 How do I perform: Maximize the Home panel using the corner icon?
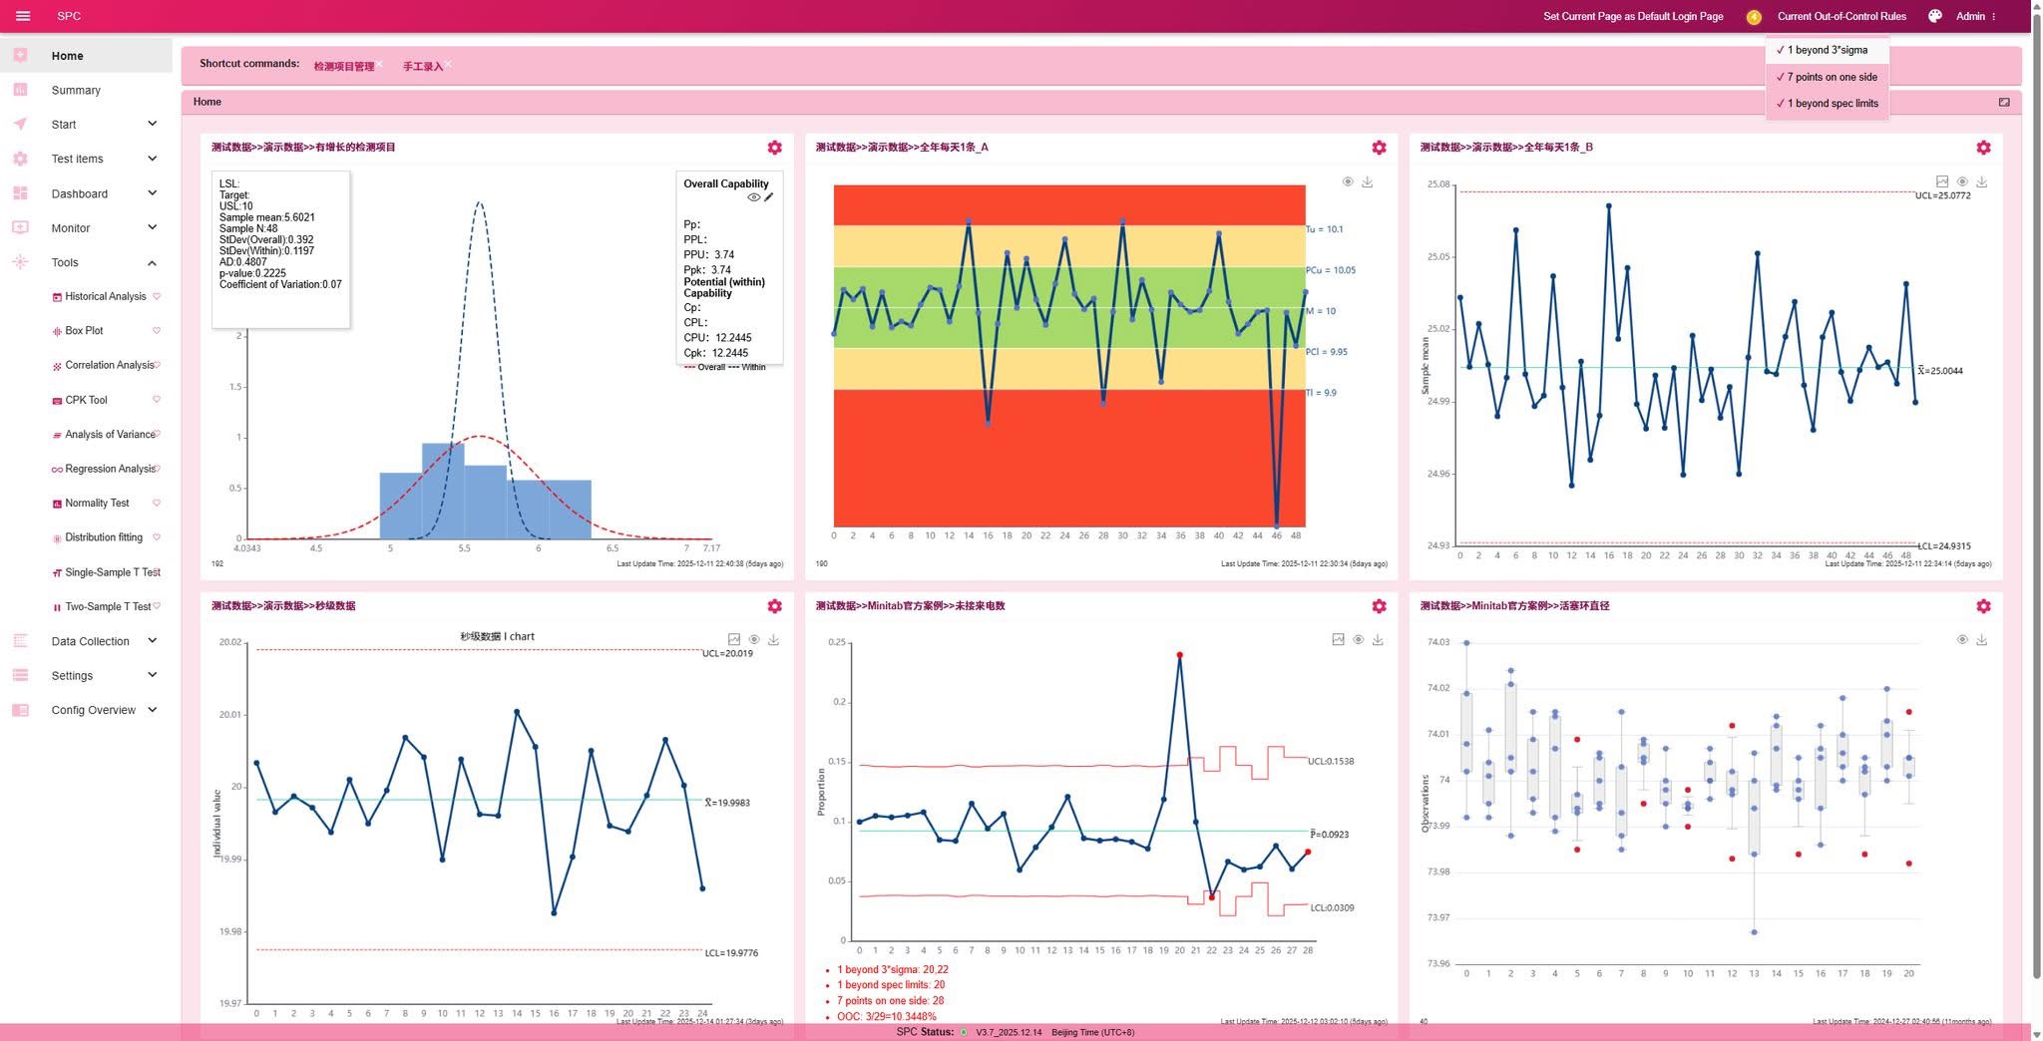coord(2004,102)
